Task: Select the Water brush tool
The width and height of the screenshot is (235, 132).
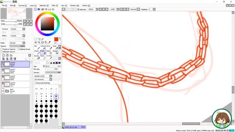Action: (55, 47)
